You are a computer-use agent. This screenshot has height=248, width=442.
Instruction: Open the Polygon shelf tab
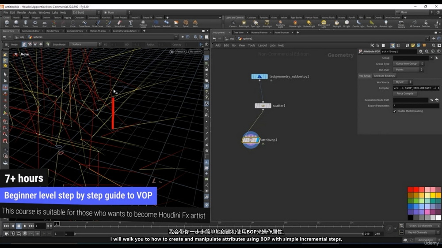(36, 18)
